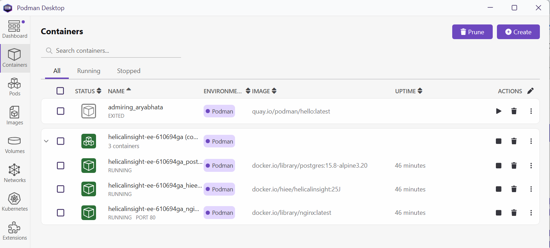Viewport: 550px width, 248px height.
Task: Delete the admiring_aryabhata container
Action: [x=514, y=111]
